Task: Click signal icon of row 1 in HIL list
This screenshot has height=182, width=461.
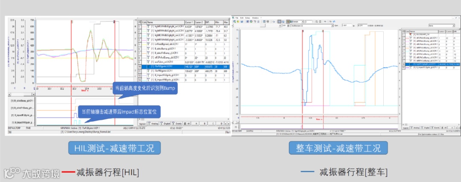Action: (148, 27)
